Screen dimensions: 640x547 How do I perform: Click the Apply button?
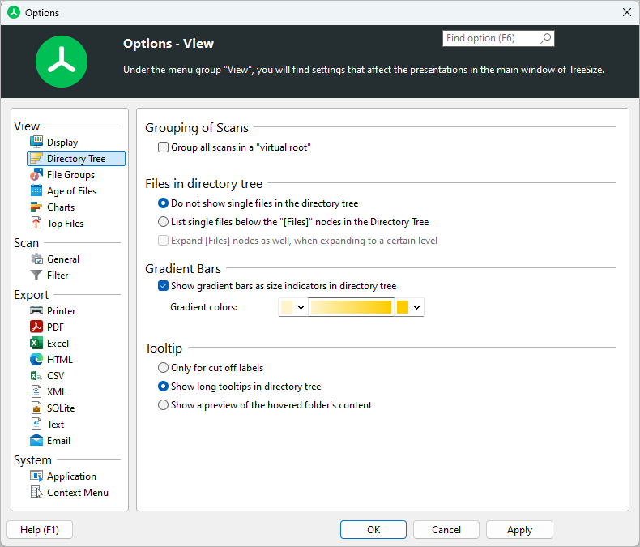tap(519, 529)
